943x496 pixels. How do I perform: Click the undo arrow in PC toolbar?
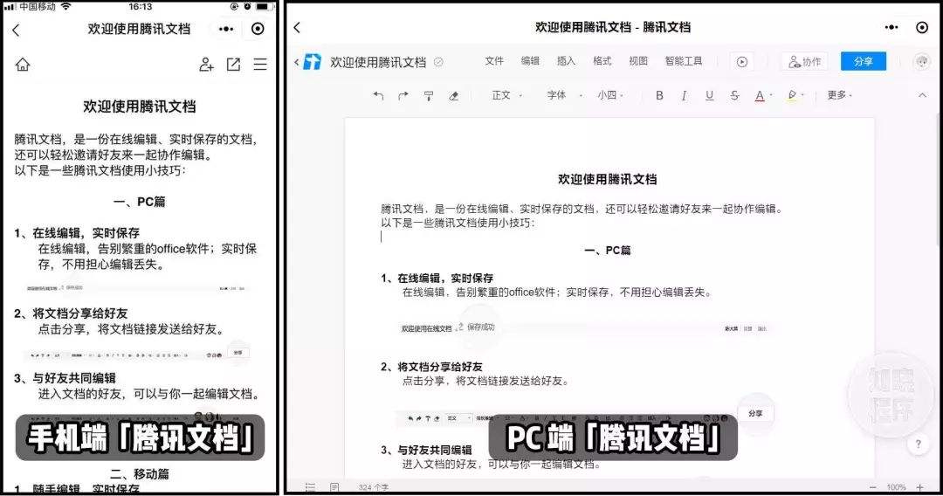pos(378,95)
